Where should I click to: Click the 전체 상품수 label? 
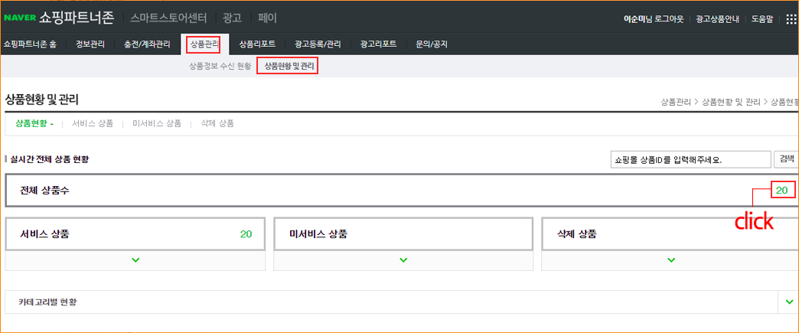[45, 191]
